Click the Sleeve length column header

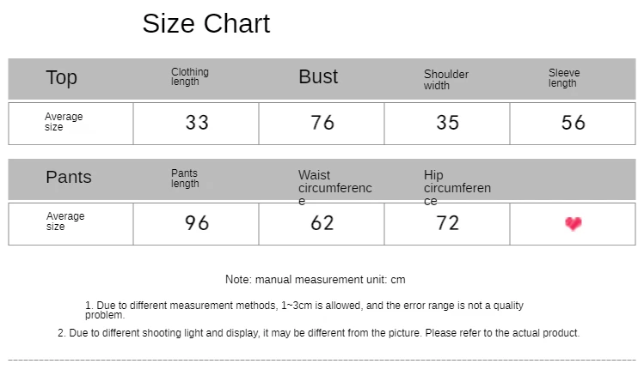click(564, 78)
